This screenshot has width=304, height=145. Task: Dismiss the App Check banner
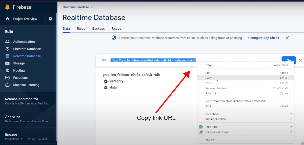pos(287,38)
